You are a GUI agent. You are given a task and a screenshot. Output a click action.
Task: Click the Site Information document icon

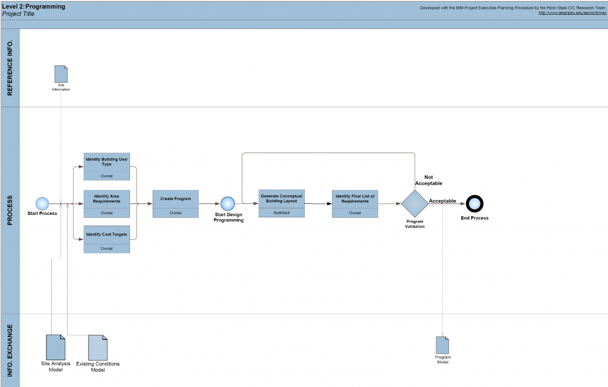tap(61, 74)
